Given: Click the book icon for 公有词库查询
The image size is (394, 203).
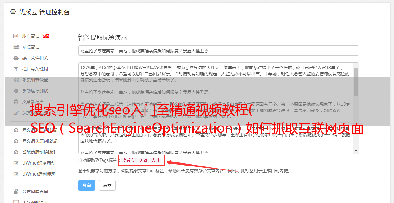Looking at the screenshot, I should click(x=16, y=191).
